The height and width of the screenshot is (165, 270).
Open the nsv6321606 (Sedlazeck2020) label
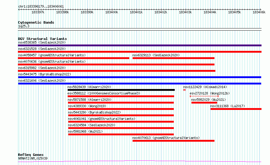pos(42,81)
